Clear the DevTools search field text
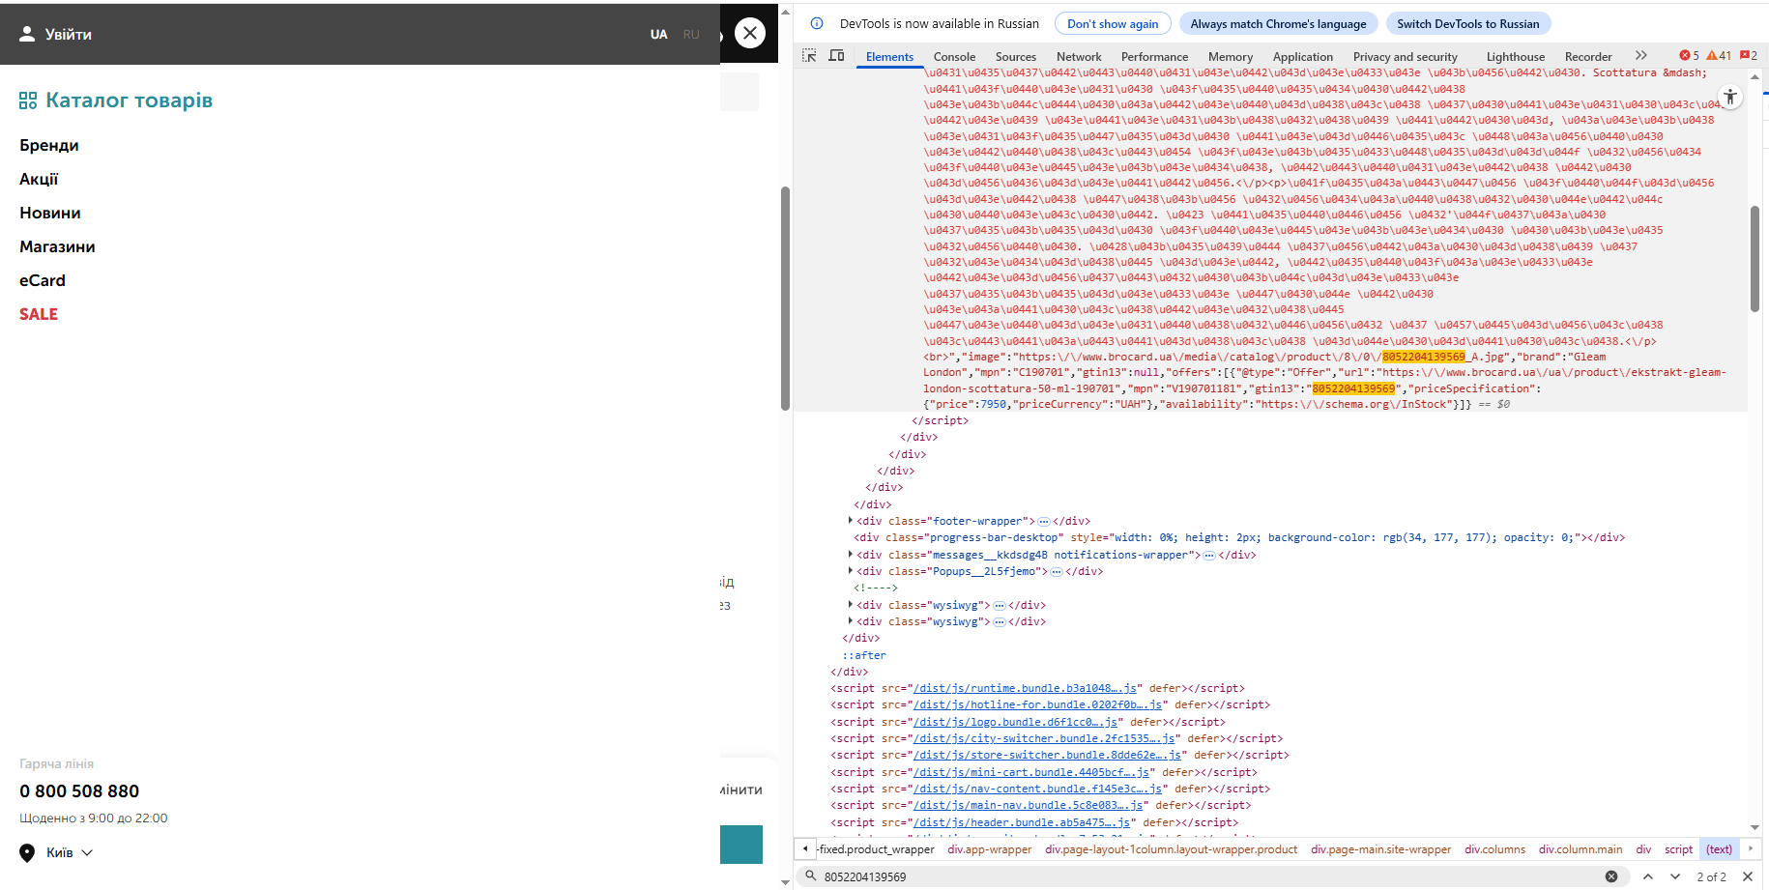1769x890 pixels. click(1611, 876)
